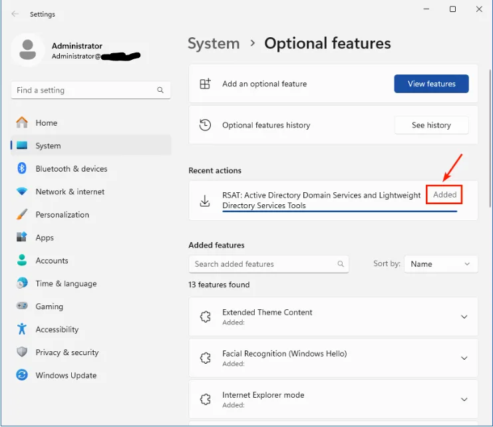This screenshot has width=493, height=427.
Task: Expand the Extended Theme Content feature
Action: pos(464,317)
